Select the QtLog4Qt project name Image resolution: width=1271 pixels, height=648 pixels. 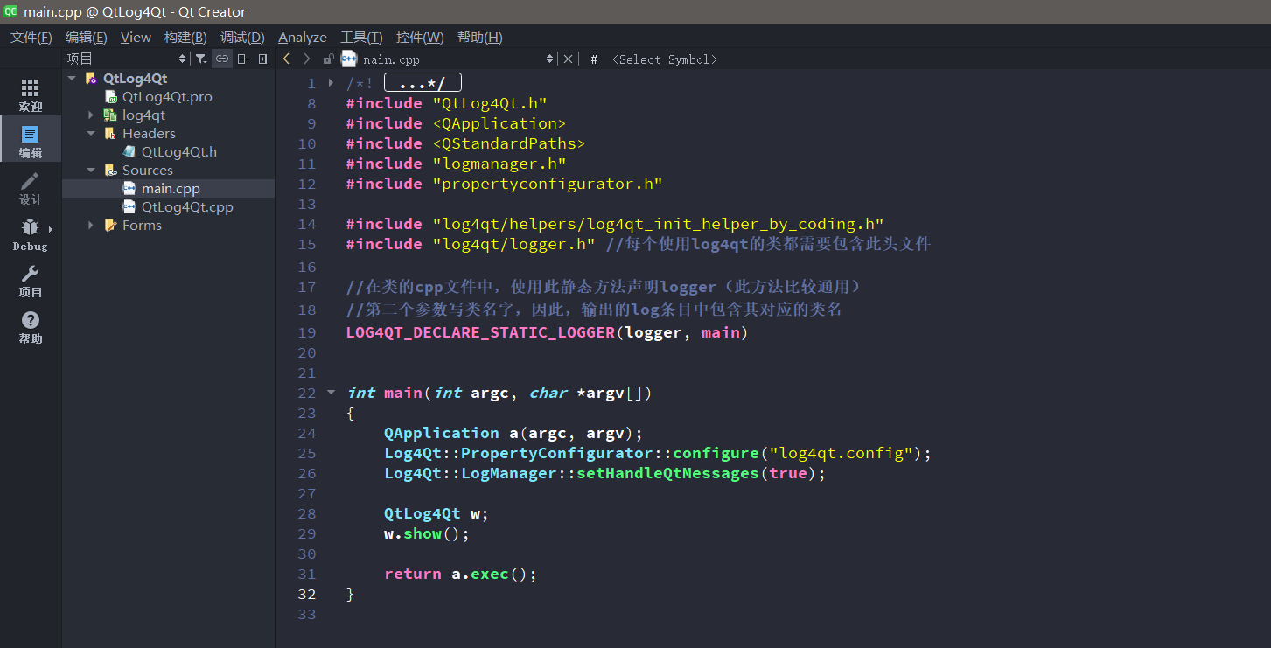point(135,79)
